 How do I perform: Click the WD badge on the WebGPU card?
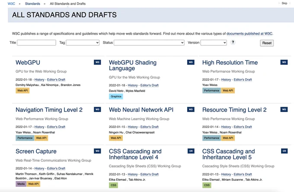pyautogui.click(x=97, y=62)
